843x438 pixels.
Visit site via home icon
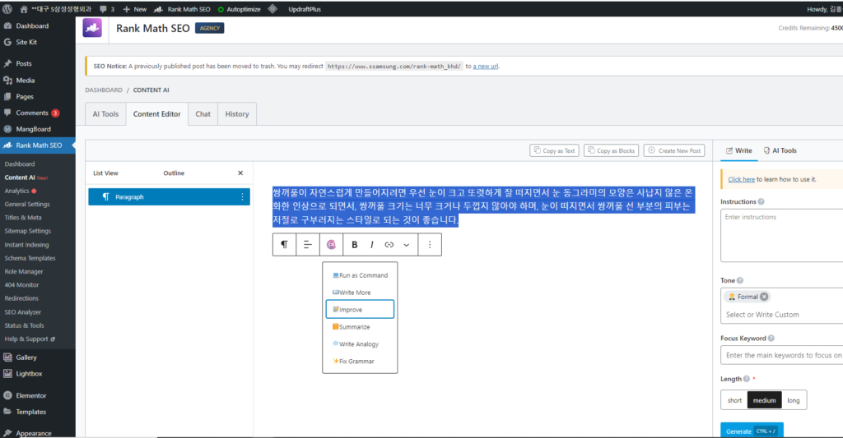coord(24,9)
